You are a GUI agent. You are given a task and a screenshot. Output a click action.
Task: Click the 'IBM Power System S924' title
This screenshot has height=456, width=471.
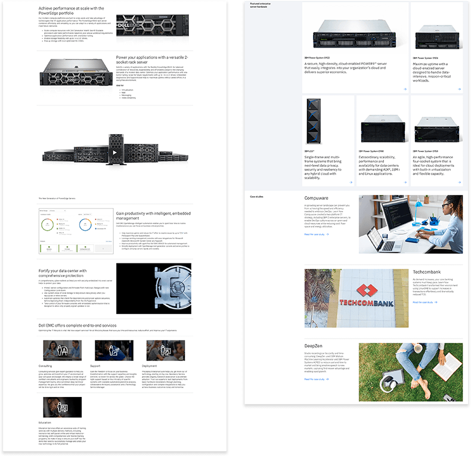click(425, 58)
